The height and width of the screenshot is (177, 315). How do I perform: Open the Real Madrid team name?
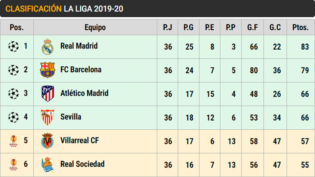click(79, 46)
